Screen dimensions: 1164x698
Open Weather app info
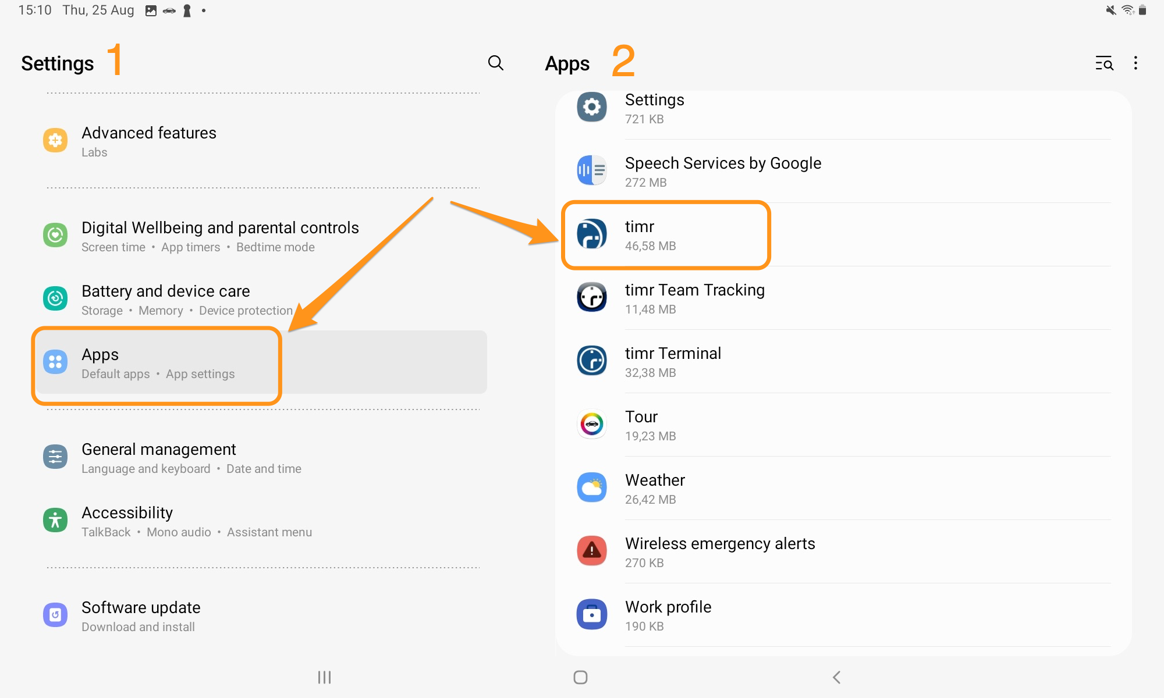[x=844, y=488]
